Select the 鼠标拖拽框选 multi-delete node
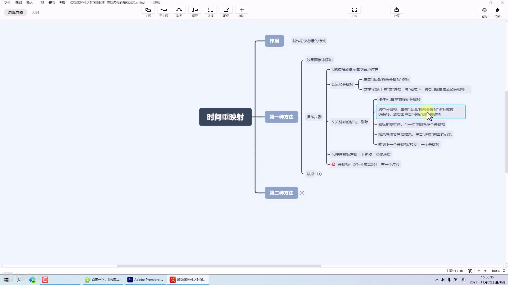The width and height of the screenshot is (508, 285). click(x=412, y=124)
